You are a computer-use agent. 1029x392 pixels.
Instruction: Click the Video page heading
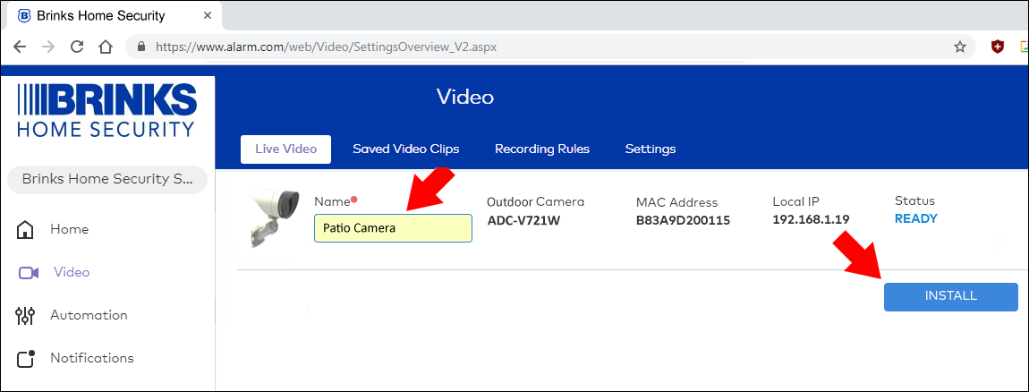point(465,98)
